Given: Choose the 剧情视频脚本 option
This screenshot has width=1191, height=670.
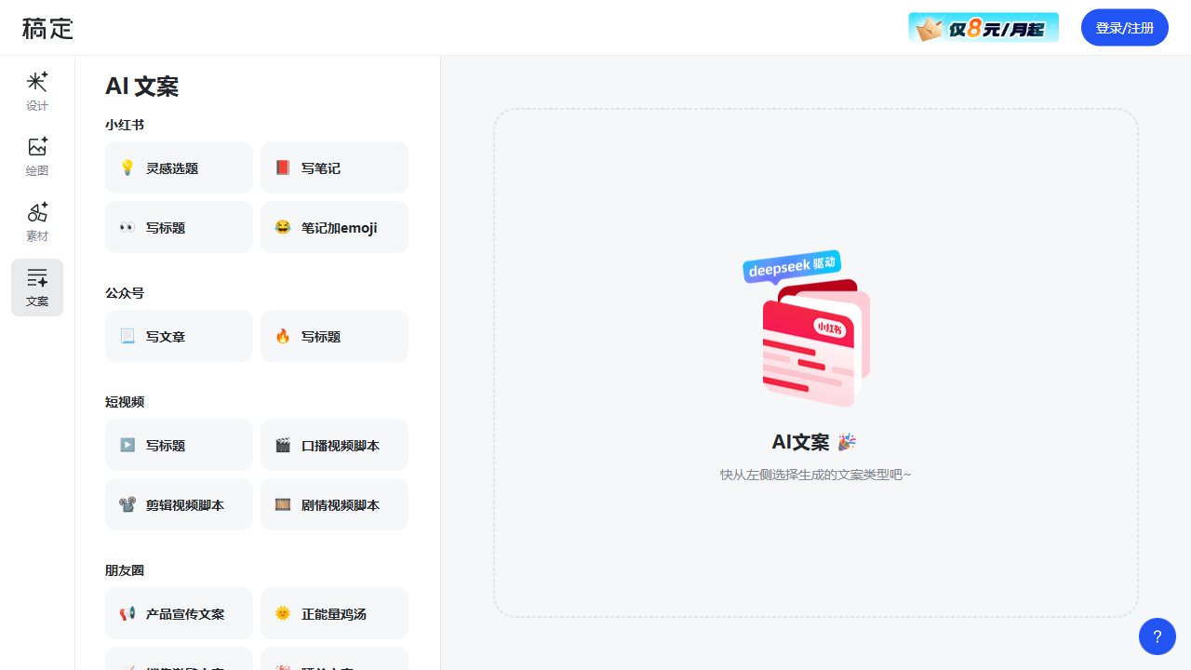Looking at the screenshot, I should pyautogui.click(x=334, y=504).
